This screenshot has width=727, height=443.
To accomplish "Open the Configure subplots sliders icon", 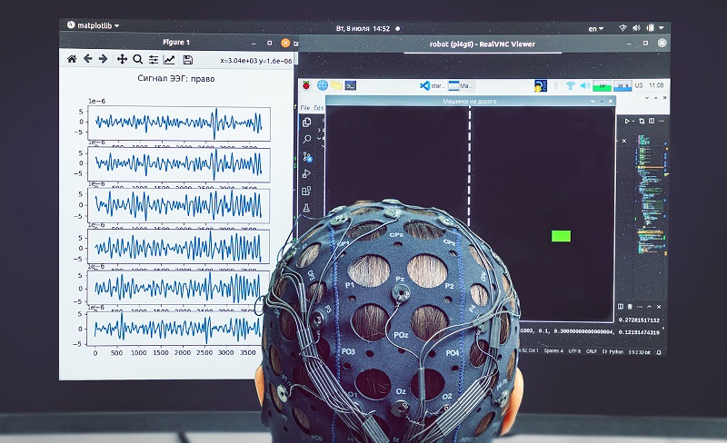I will [154, 59].
